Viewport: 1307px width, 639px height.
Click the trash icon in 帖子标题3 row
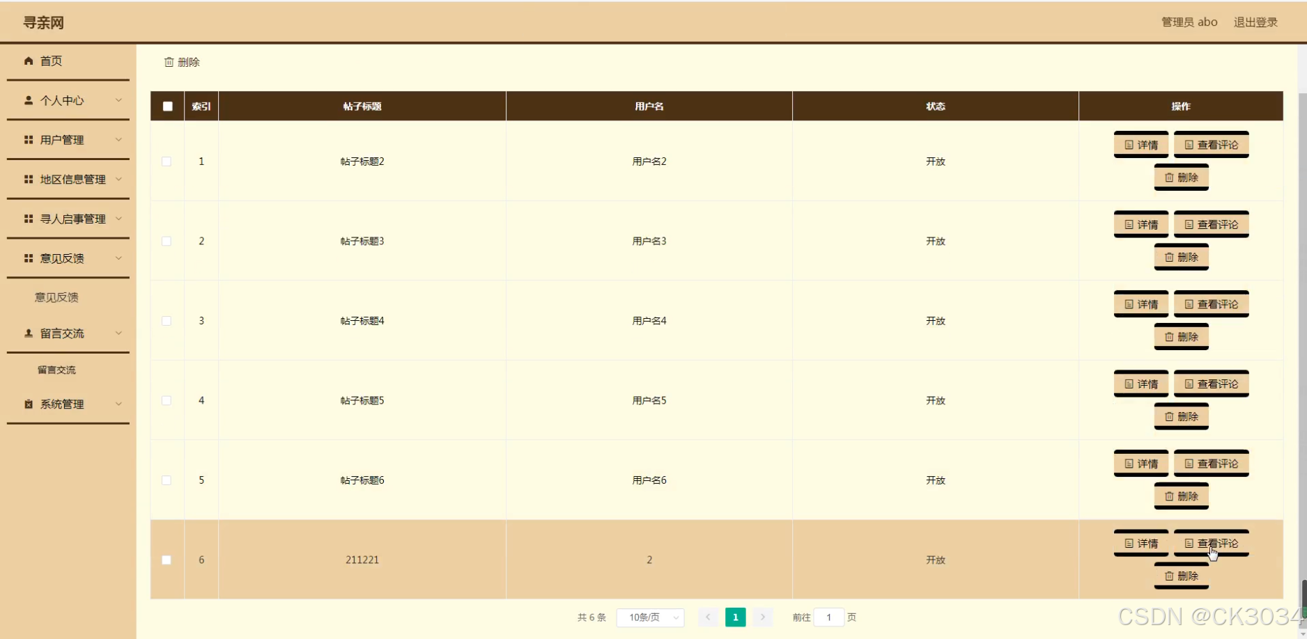tap(1169, 258)
